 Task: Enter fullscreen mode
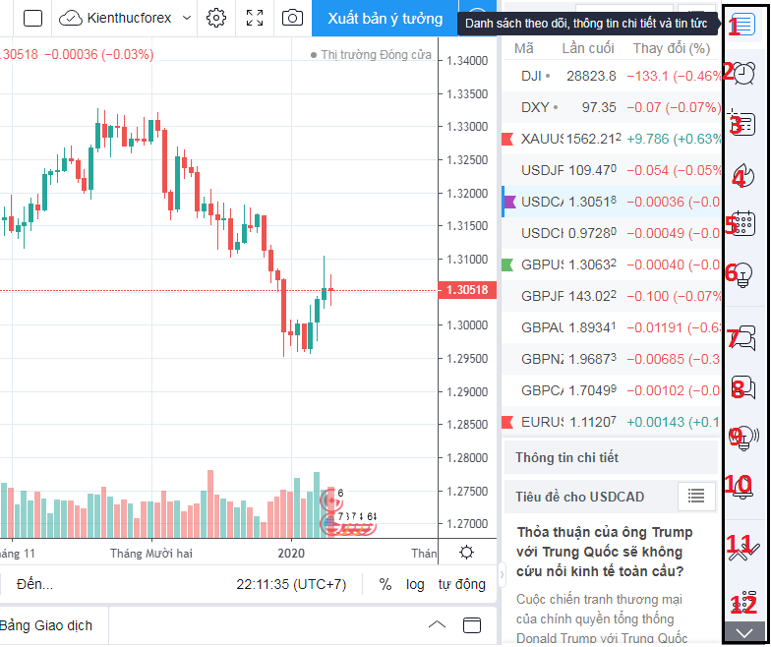[x=255, y=18]
